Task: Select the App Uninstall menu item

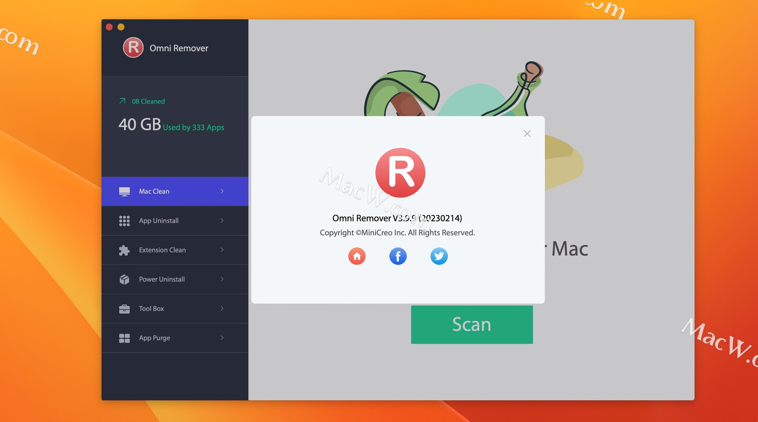Action: click(x=175, y=221)
